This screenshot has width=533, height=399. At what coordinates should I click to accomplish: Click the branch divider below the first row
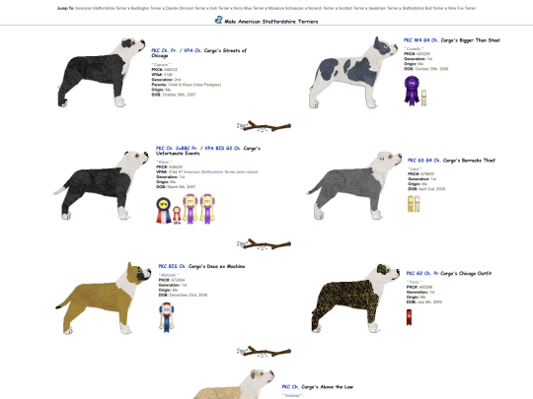coord(264,126)
